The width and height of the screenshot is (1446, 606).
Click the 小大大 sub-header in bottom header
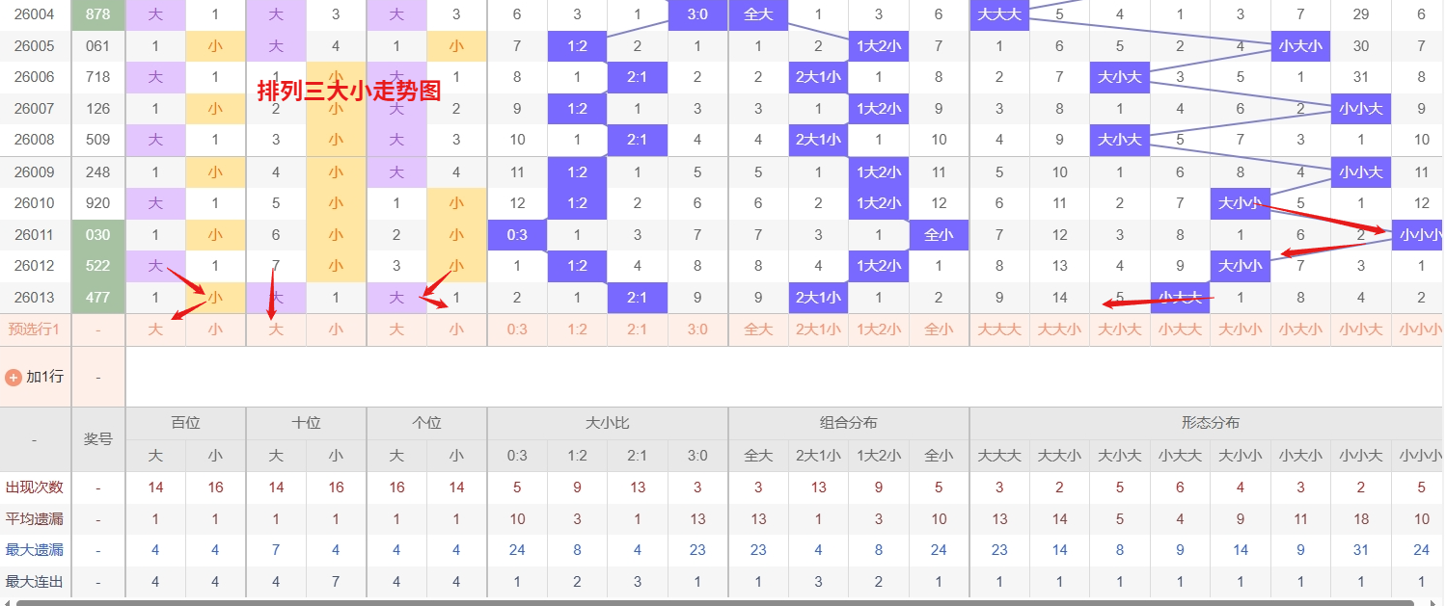[1180, 456]
